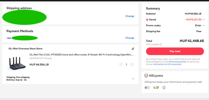Screen dimensions: 209x100
Task: Expand the Promo codes entry
Action: click(x=204, y=25)
